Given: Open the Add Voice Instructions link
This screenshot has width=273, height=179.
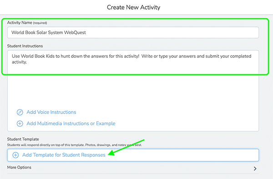Looking at the screenshot, I should [51, 112].
